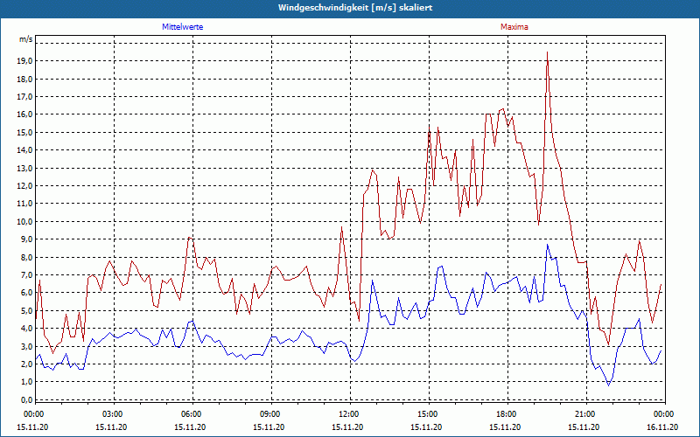Screen dimensions: 700x437
Task: Click the '2,0' y-axis value
Action: point(27,364)
